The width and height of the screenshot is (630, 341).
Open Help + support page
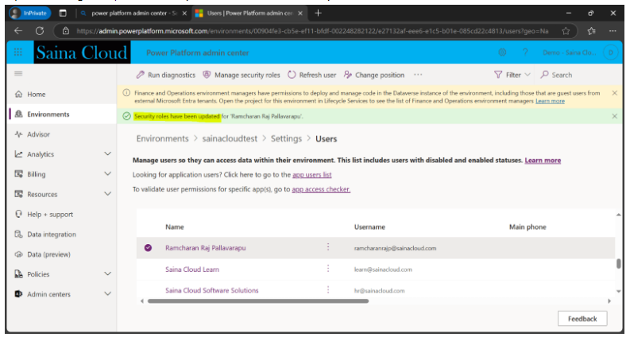click(50, 215)
